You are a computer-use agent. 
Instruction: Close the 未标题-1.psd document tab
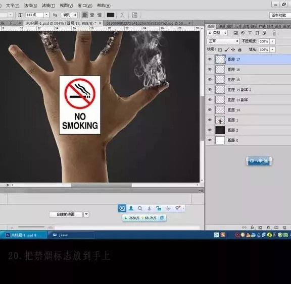[x=100, y=23]
